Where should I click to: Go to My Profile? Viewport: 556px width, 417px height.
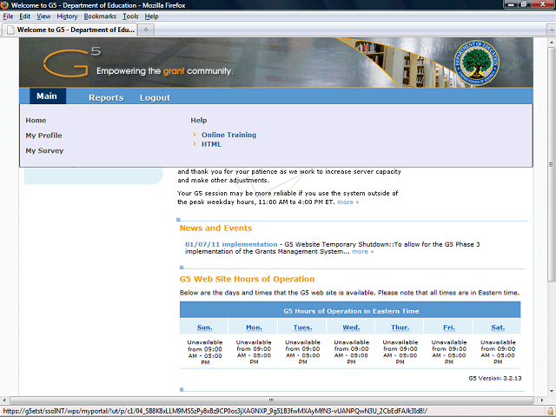click(43, 136)
